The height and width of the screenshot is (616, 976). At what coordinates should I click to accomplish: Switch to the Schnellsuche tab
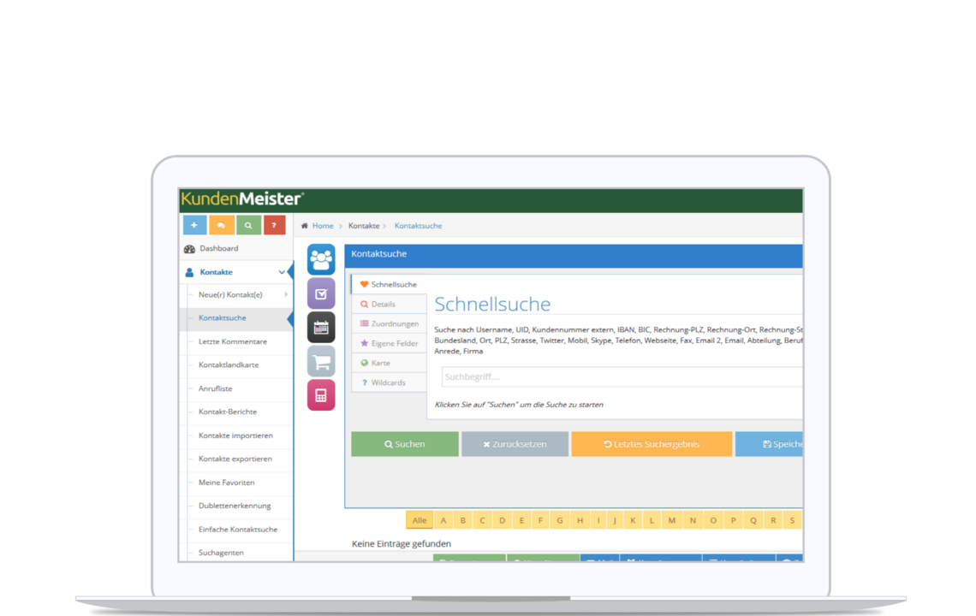389,284
